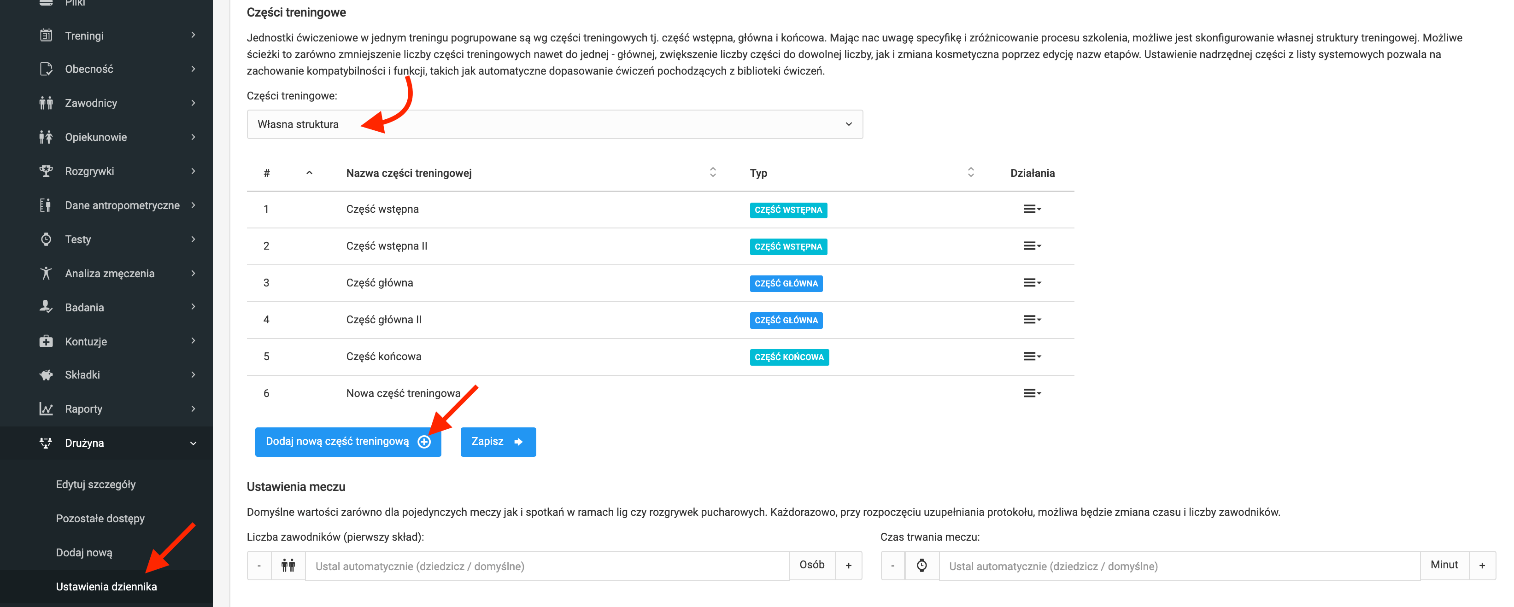
Task: Open Ustawienia dziennika submenu item
Action: 106,586
